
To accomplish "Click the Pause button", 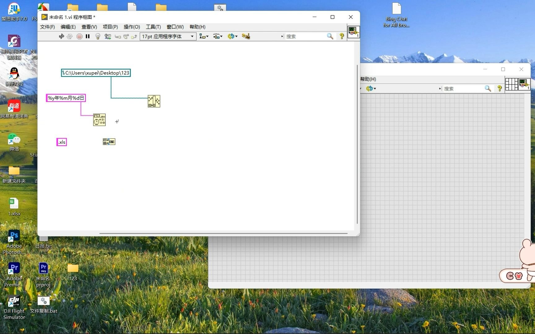I will click(88, 36).
